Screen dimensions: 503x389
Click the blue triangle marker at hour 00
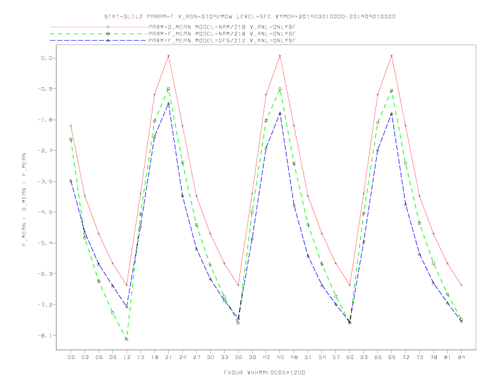pyautogui.click(x=71, y=181)
